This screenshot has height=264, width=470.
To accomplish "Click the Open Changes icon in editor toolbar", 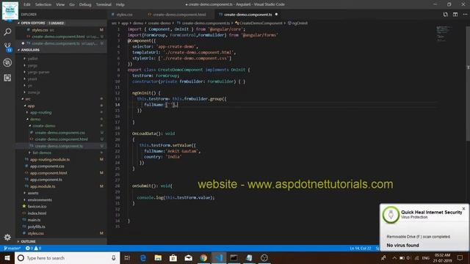I will point(446,15).
